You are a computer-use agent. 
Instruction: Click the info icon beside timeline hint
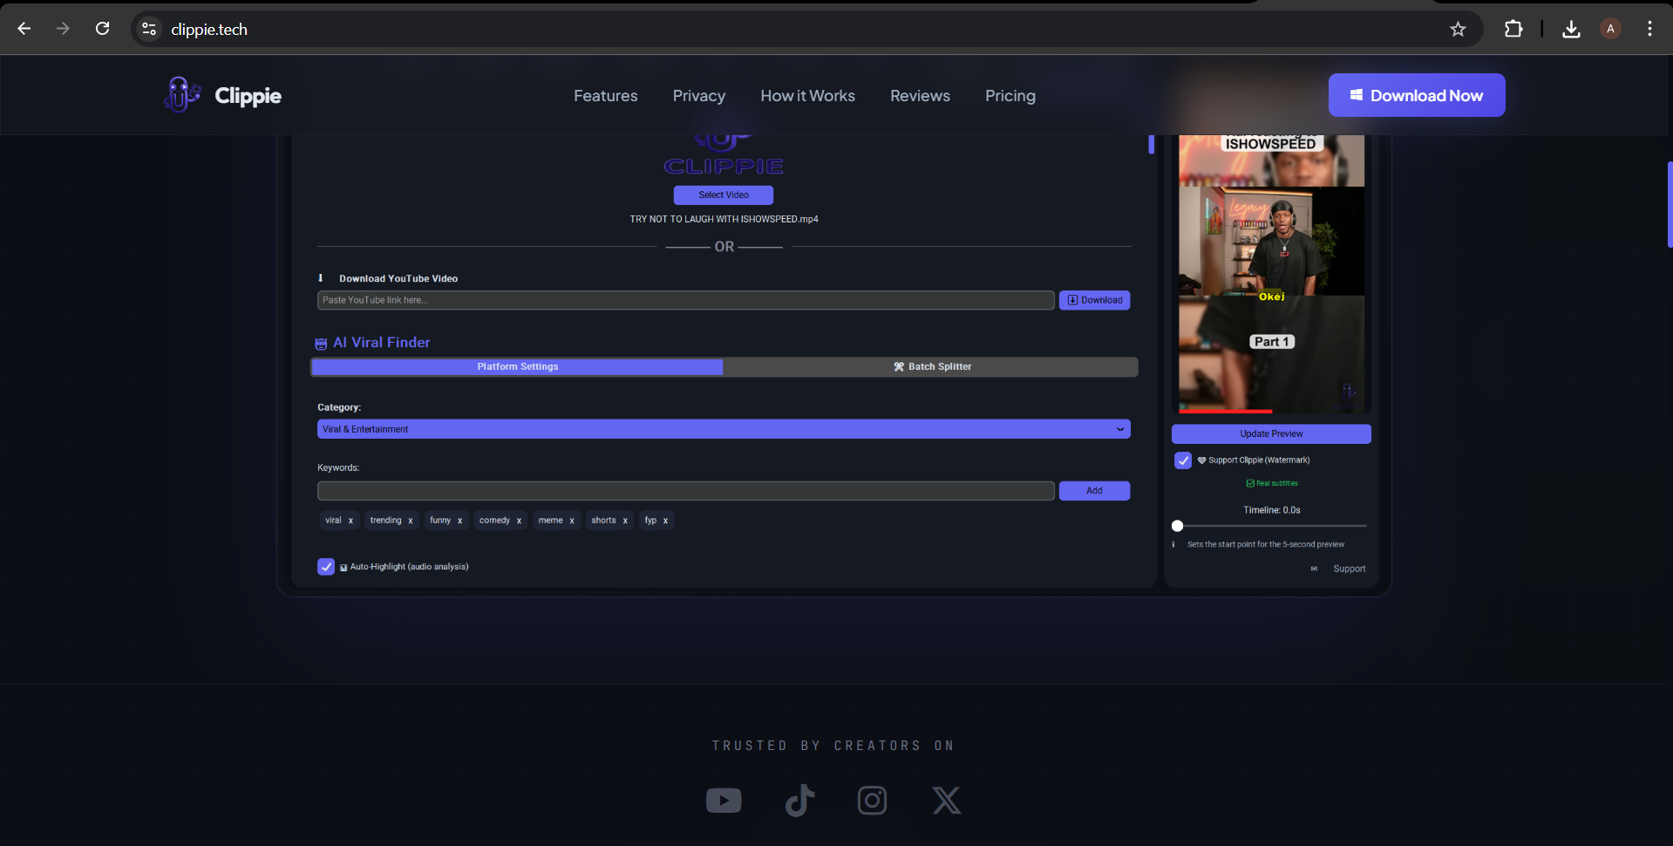tap(1173, 544)
